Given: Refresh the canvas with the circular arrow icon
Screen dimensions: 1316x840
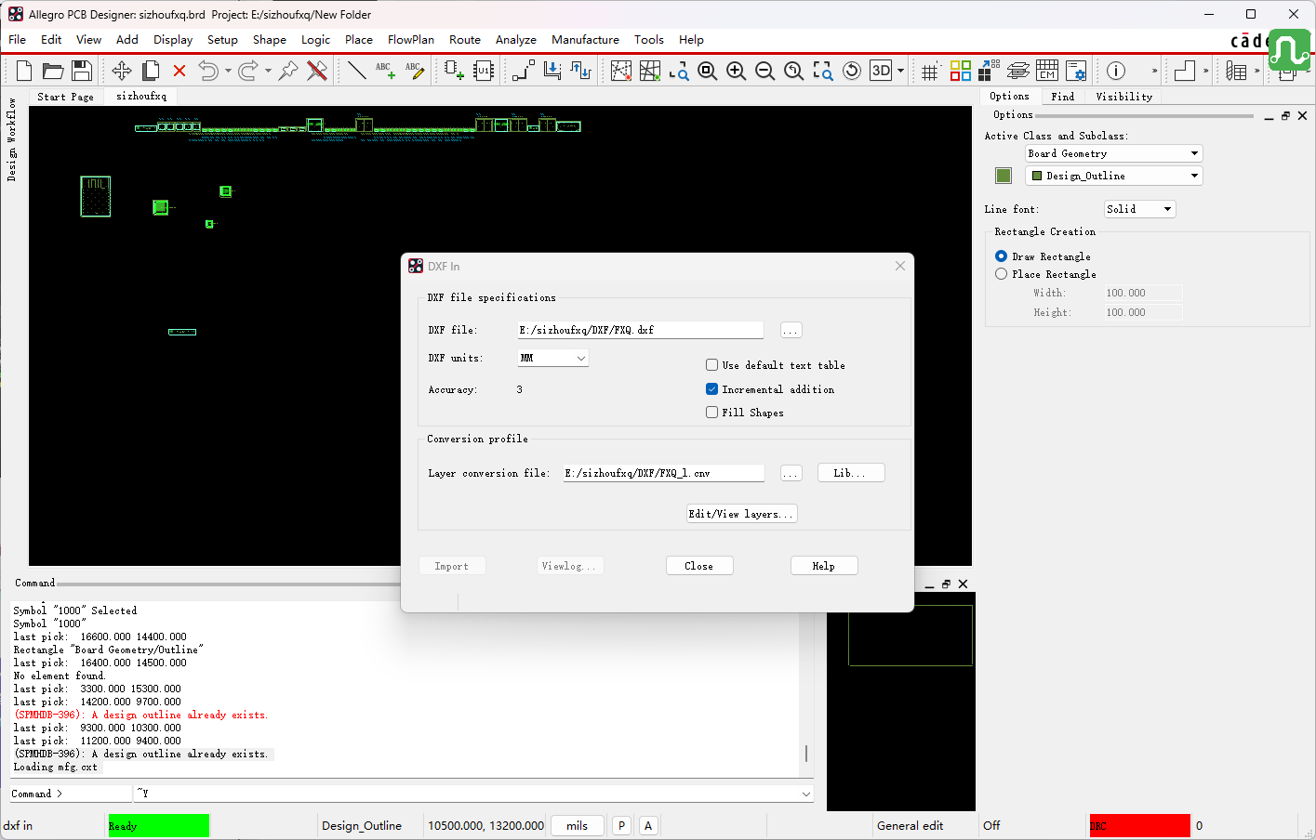Looking at the screenshot, I should coord(852,71).
